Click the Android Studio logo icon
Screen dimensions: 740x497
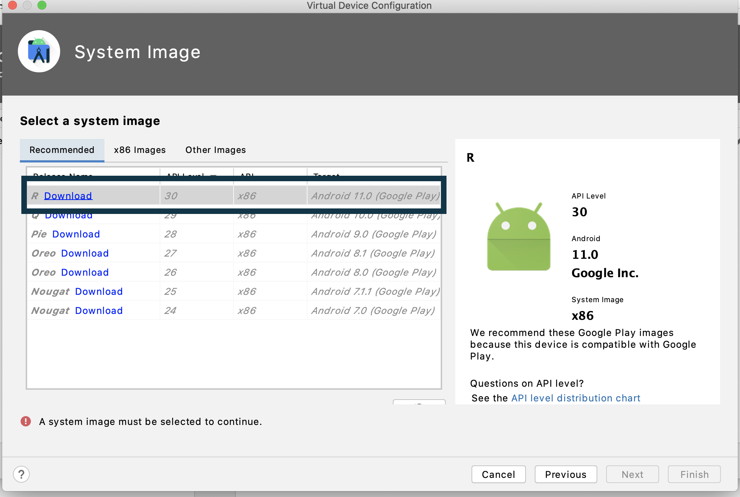pos(39,51)
